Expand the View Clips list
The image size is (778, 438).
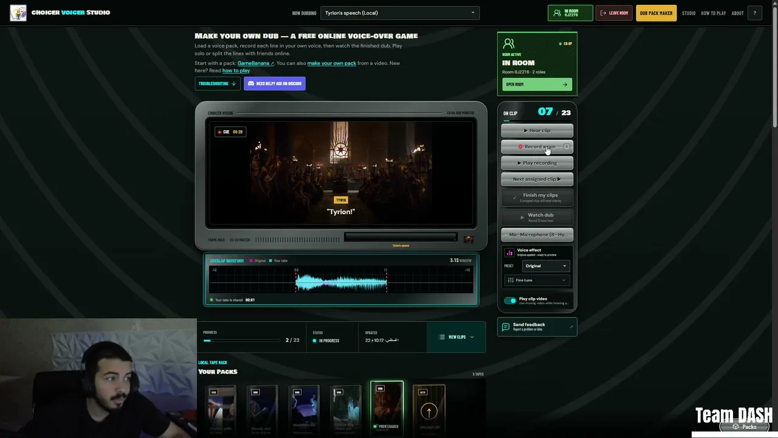456,337
